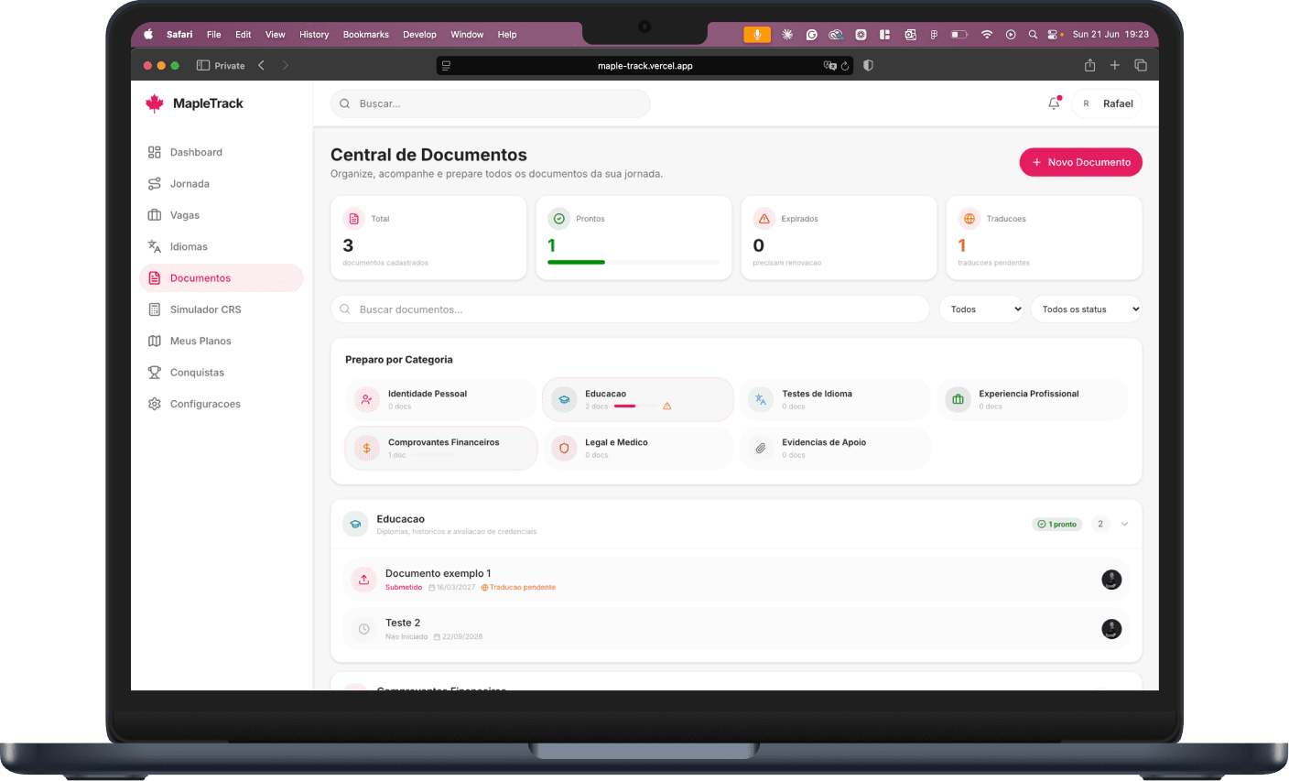Collapse the Educacao section chevron
This screenshot has width=1289, height=781.
1124,525
